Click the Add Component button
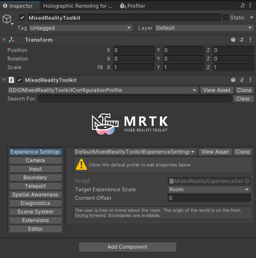 [x=128, y=247]
